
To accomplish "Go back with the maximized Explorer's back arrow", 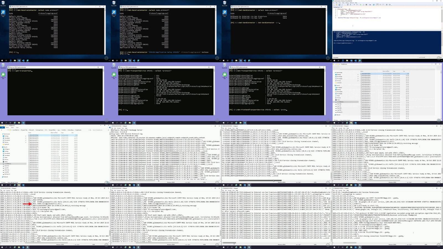I will [2, 130].
